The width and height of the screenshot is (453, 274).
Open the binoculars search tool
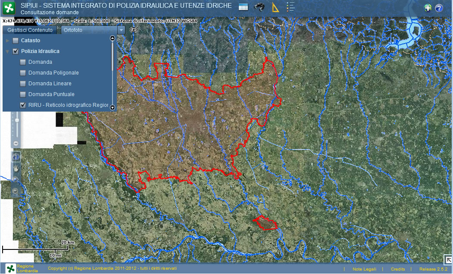(259, 7)
